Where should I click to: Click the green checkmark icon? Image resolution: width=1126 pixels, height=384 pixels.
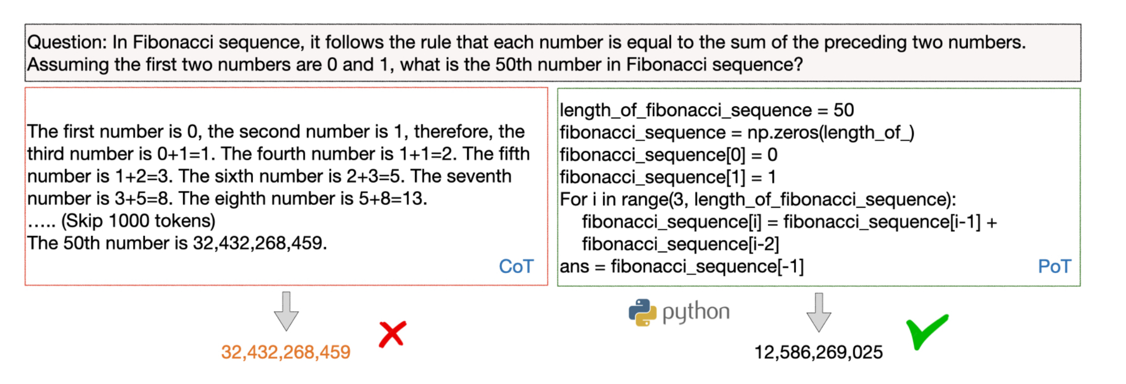[927, 332]
